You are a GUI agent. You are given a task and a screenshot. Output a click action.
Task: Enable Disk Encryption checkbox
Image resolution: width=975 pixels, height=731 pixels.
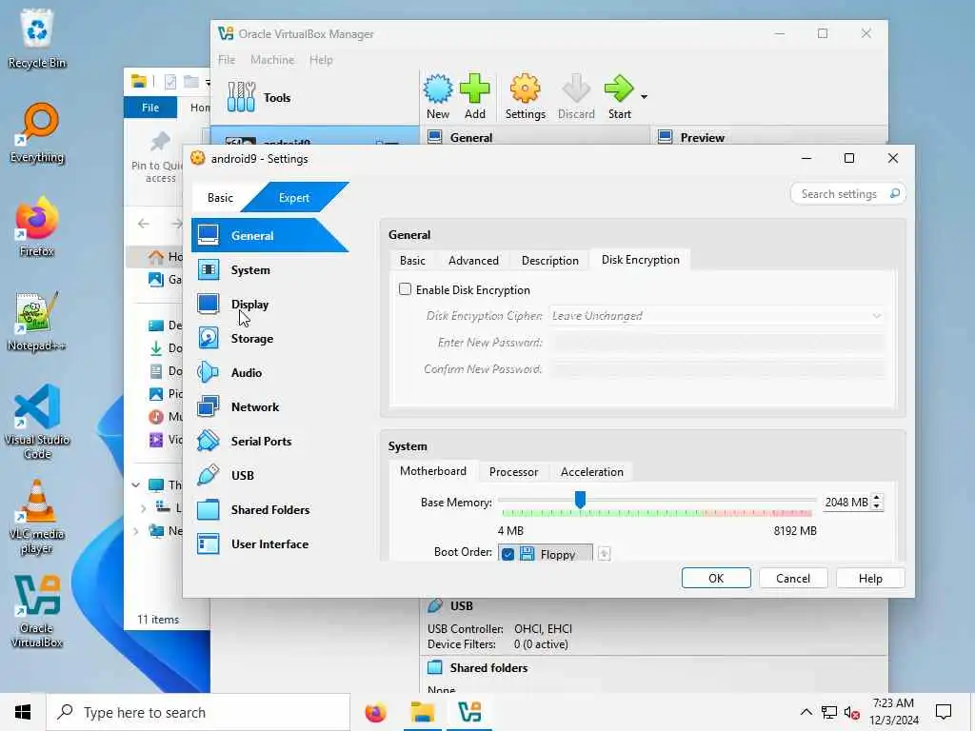pos(405,289)
